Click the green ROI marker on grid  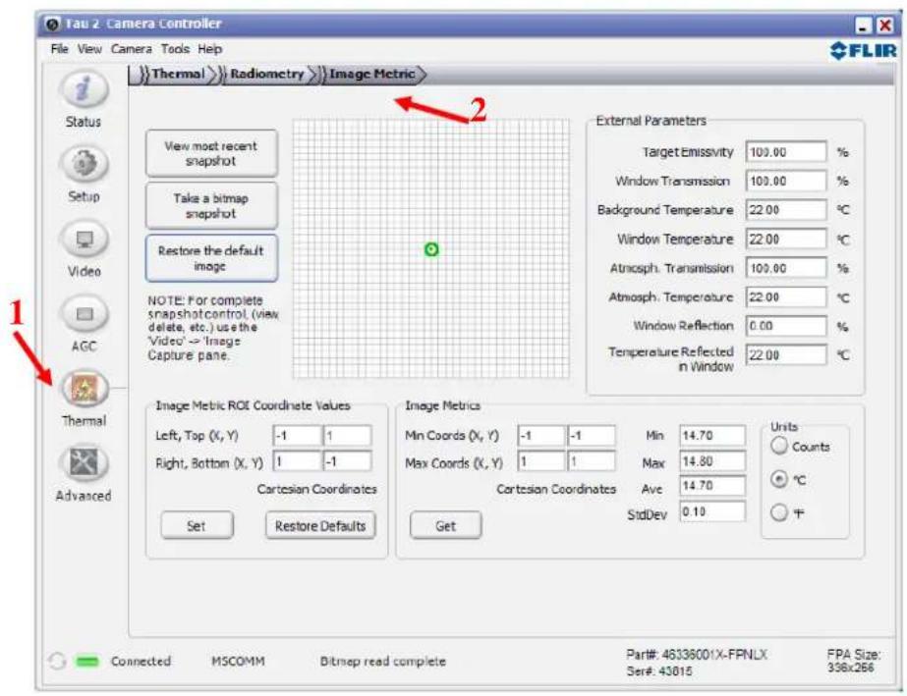pyautogui.click(x=431, y=249)
